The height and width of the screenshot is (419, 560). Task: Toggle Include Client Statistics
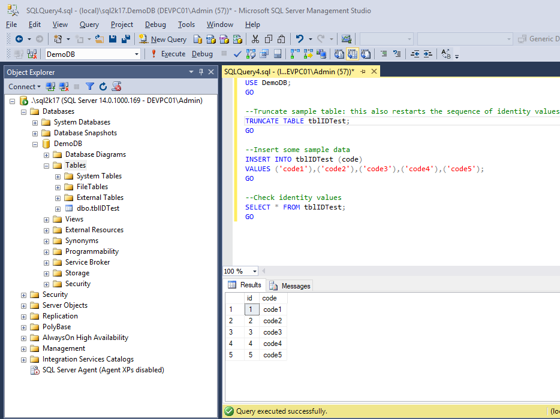(x=321, y=54)
